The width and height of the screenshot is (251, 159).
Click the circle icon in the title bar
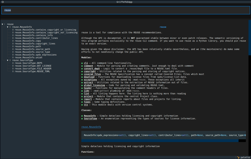pyautogui.click(x=3, y=2)
